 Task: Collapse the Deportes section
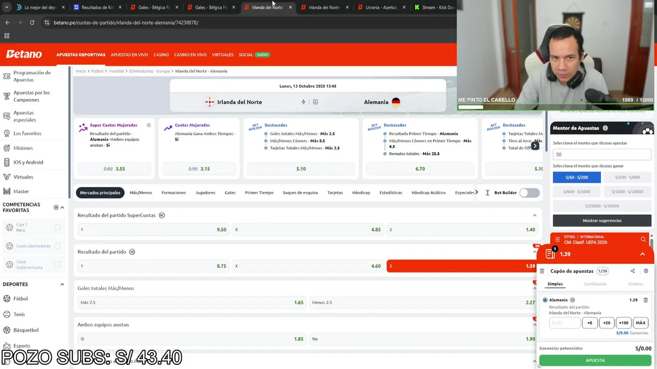62,284
